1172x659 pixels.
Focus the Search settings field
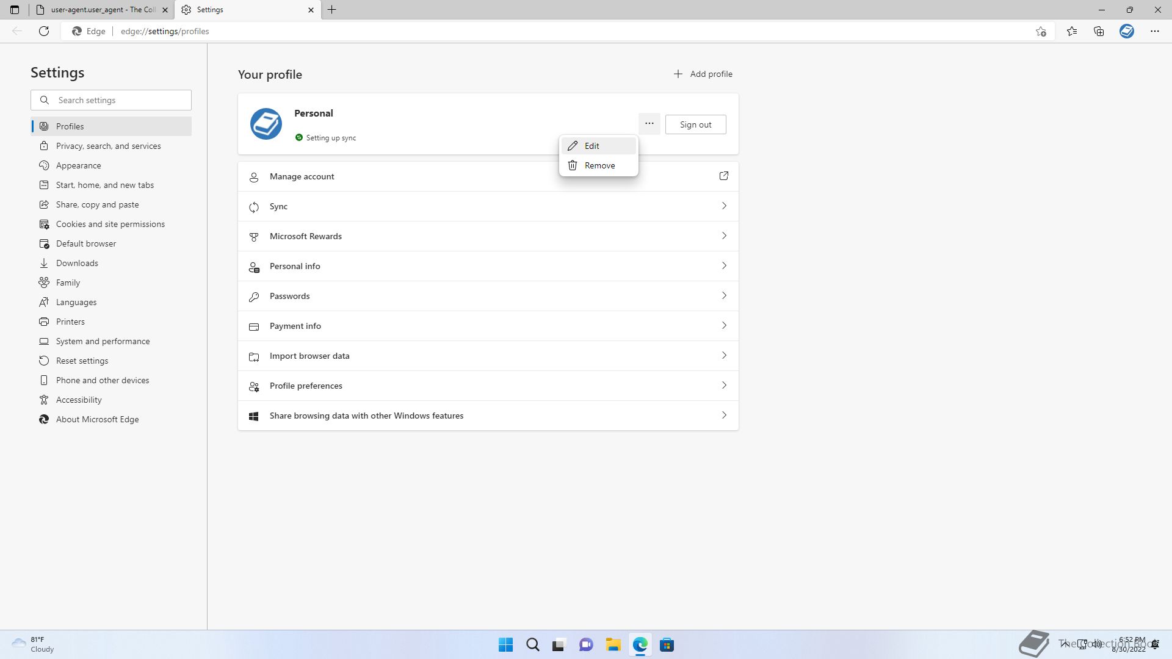[111, 100]
